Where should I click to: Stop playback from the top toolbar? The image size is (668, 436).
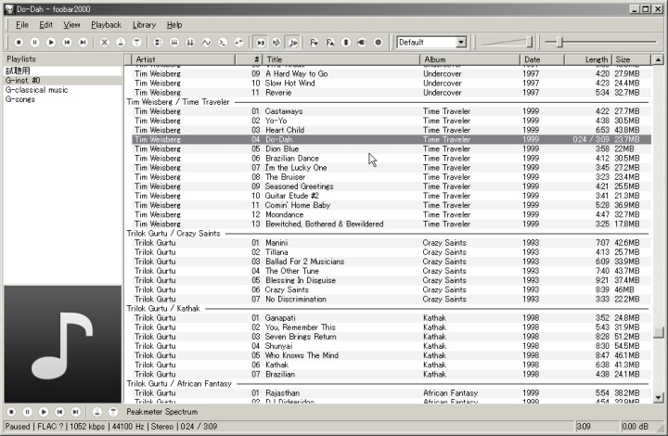tap(19, 42)
